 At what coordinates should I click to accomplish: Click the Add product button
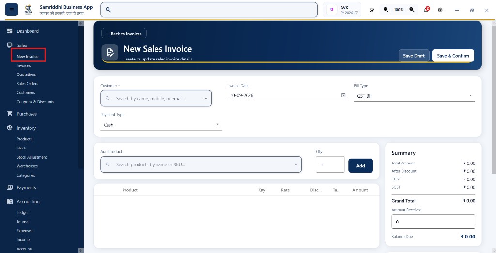[x=360, y=165]
